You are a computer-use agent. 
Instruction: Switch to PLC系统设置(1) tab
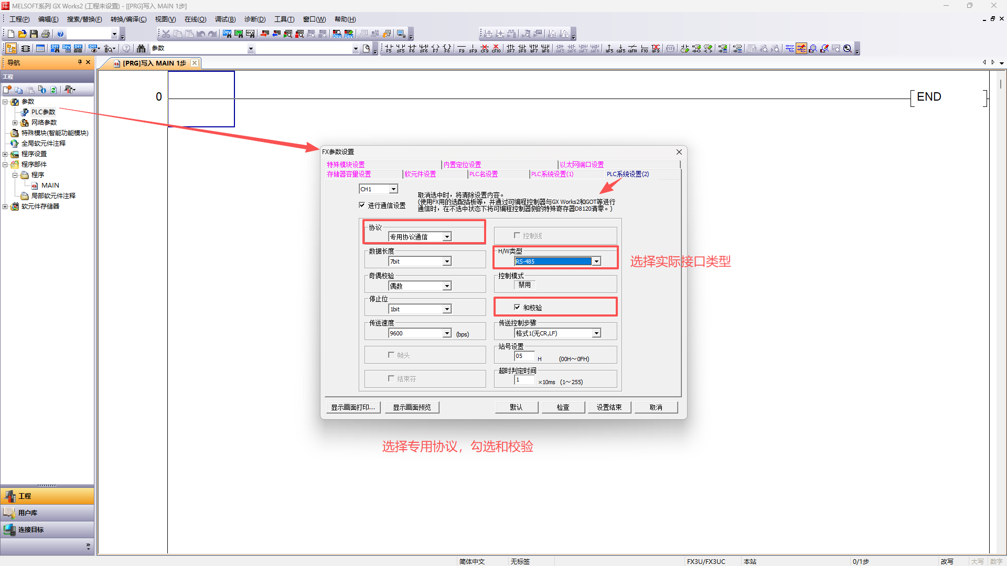tap(552, 174)
